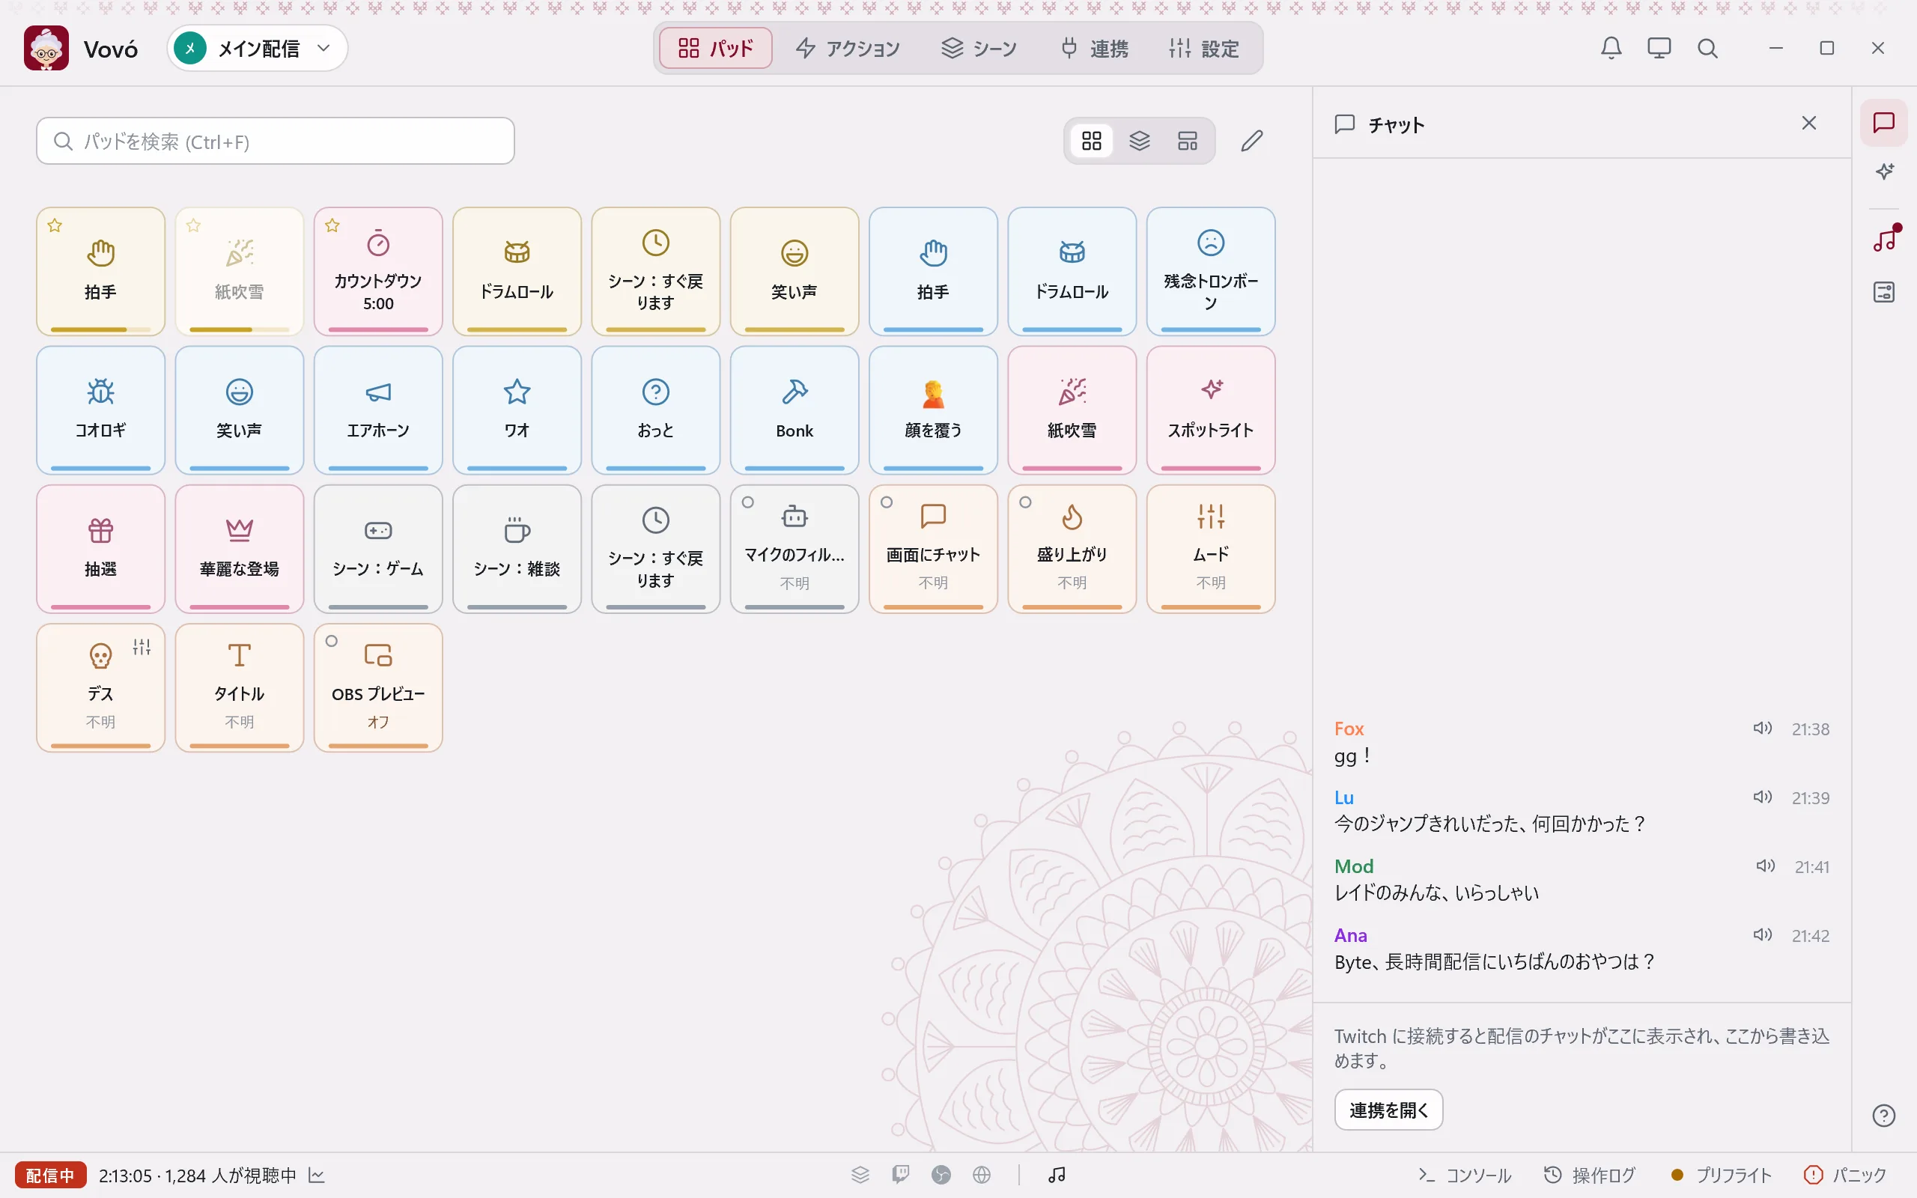Click the viewer stats chart icon

(x=316, y=1175)
